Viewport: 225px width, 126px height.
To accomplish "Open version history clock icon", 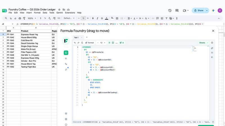I will point(170,10).
